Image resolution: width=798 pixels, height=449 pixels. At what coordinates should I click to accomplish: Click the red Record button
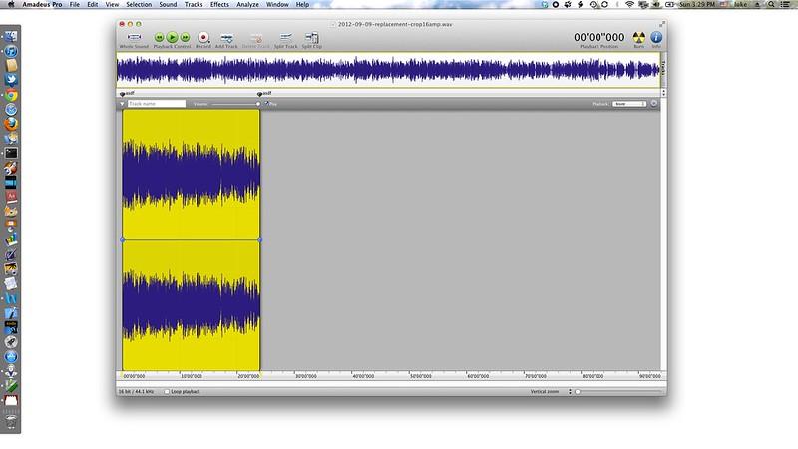[202, 37]
